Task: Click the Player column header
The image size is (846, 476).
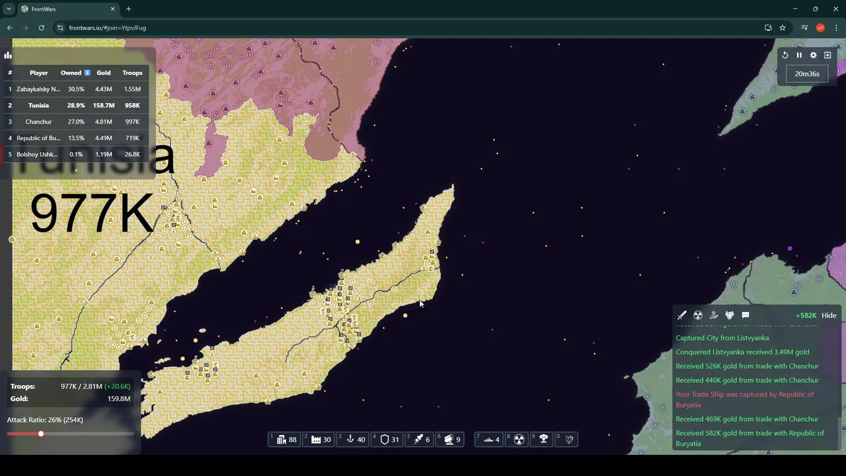Action: point(38,73)
